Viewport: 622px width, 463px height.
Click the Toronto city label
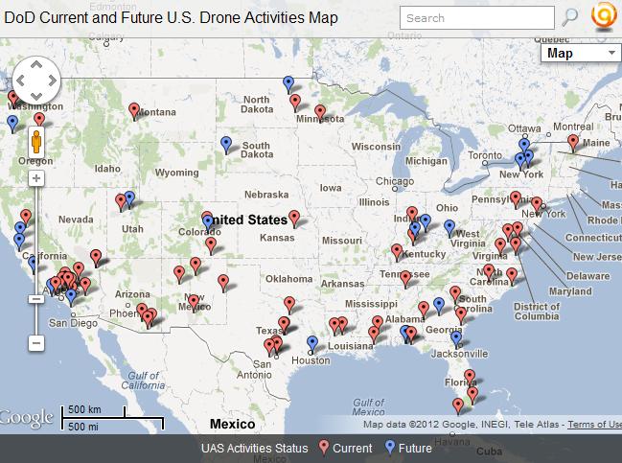(x=485, y=155)
